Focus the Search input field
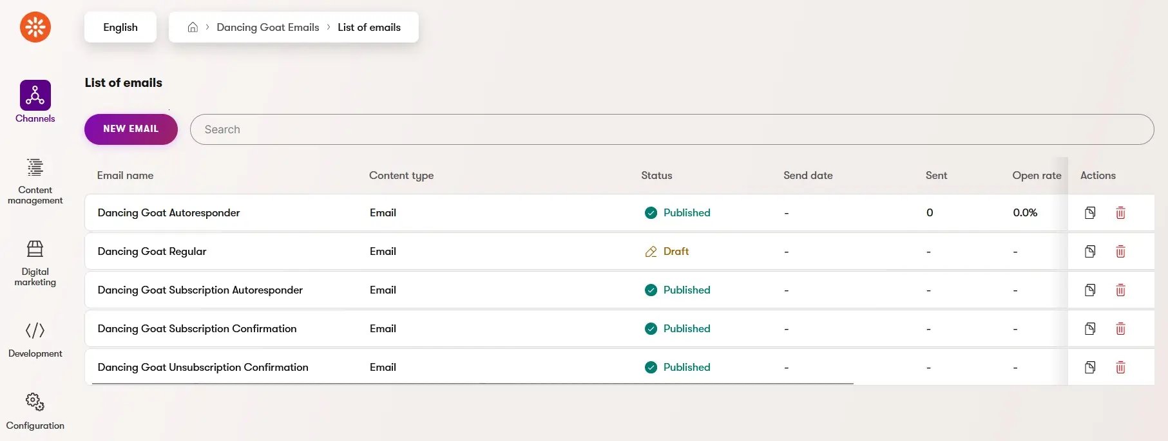Viewport: 1168px width, 441px height. pos(672,129)
